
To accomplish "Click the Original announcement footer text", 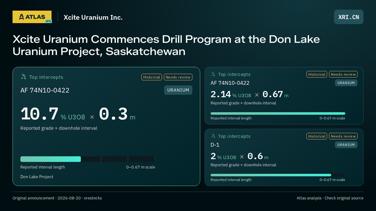I will pos(57,198).
